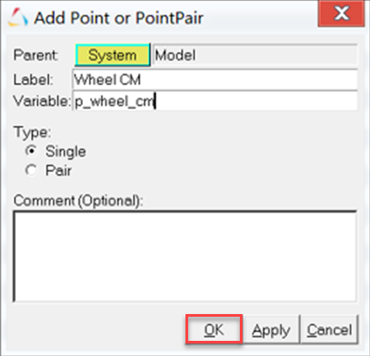Image resolution: width=370 pixels, height=356 pixels.
Task: Click the word Single beside its radio
Action: (66, 152)
